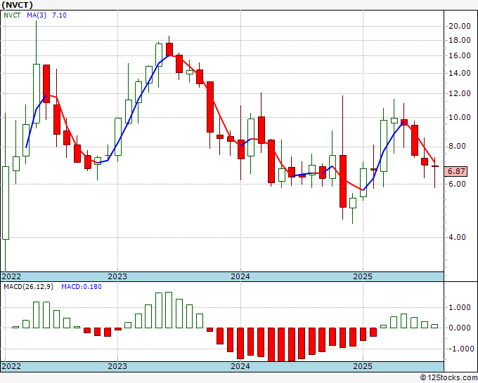Click the tallest green candle with wick above 20.00
The width and height of the screenshot is (478, 383).
click(x=37, y=93)
